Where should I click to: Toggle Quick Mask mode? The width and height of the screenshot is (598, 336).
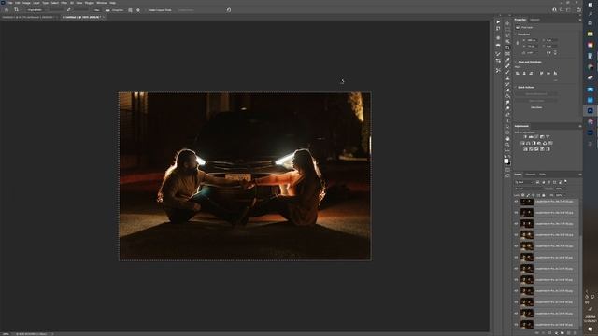click(x=507, y=170)
